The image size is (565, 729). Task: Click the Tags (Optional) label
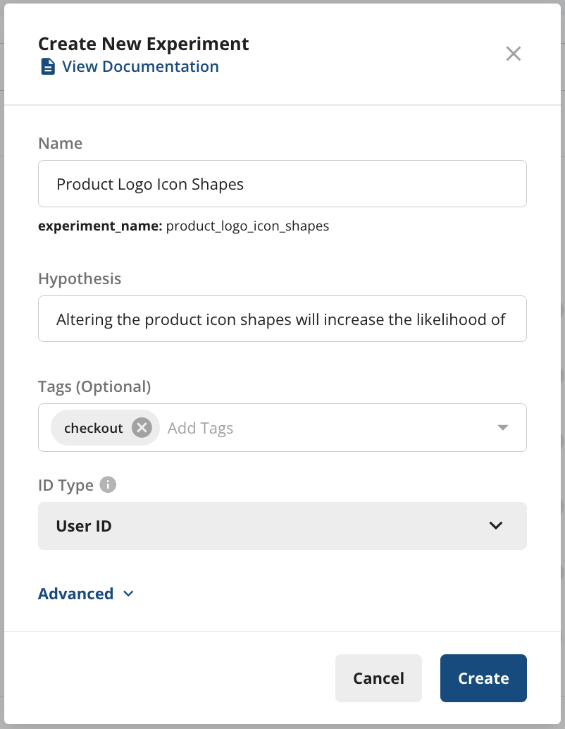click(x=94, y=386)
